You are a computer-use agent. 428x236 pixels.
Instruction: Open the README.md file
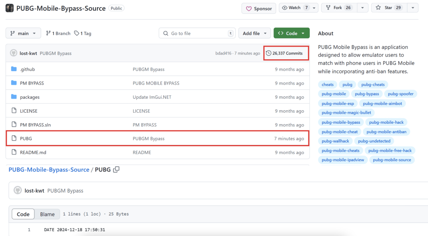[33, 153]
